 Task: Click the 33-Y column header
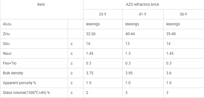point(103,14)
